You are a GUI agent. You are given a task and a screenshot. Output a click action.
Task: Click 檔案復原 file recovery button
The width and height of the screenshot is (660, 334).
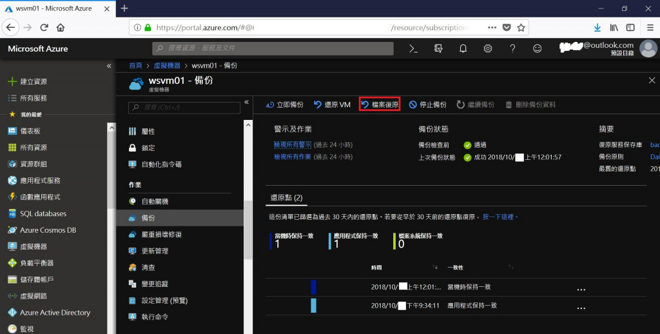coord(380,105)
